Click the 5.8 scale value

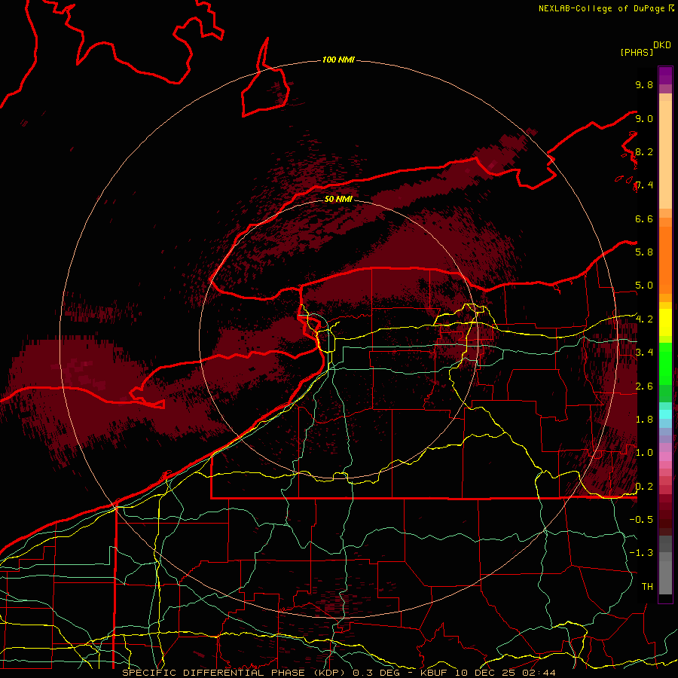pyautogui.click(x=644, y=252)
